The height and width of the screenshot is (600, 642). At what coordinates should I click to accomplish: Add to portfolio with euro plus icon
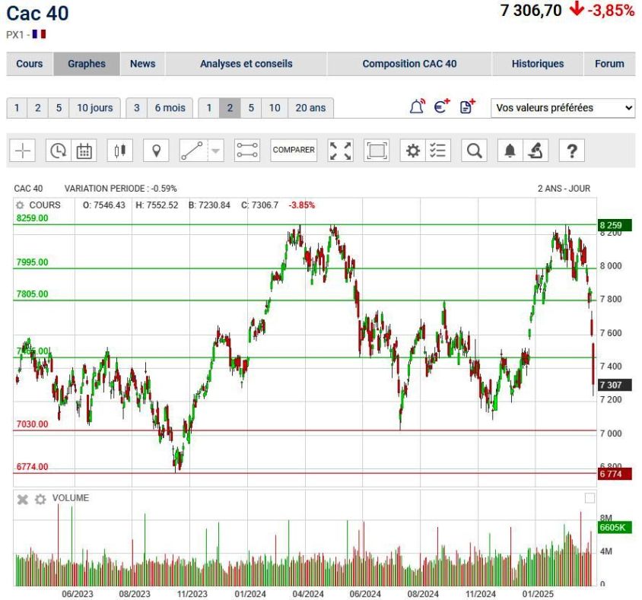pos(441,106)
